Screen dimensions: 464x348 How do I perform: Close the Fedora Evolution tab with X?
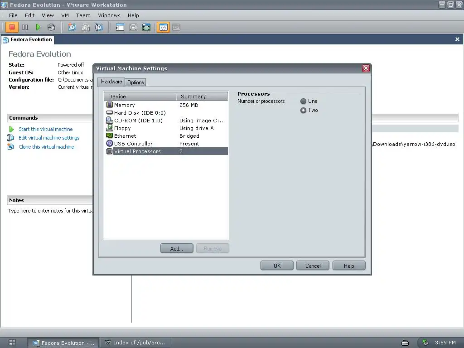point(457,39)
